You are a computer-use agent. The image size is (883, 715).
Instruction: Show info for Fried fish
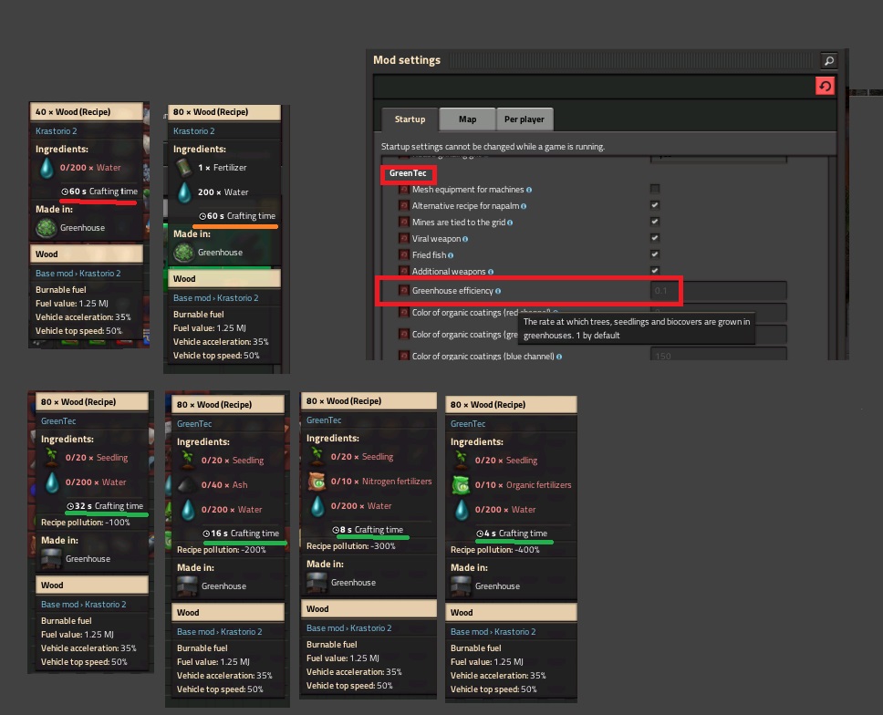pyautogui.click(x=451, y=255)
